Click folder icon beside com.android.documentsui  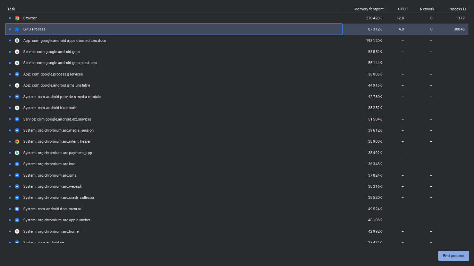17,209
